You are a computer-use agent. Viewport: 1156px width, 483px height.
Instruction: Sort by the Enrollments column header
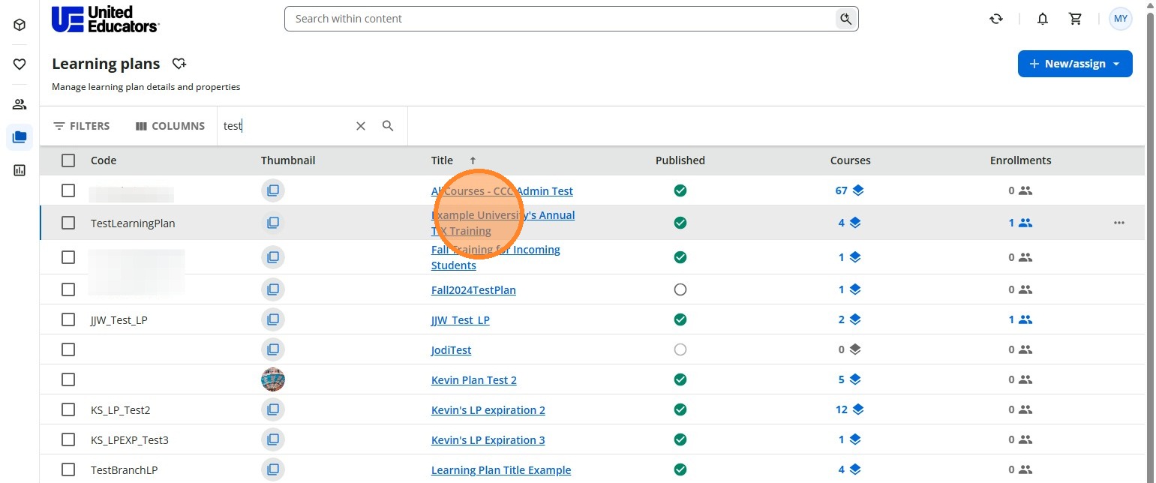[1021, 160]
